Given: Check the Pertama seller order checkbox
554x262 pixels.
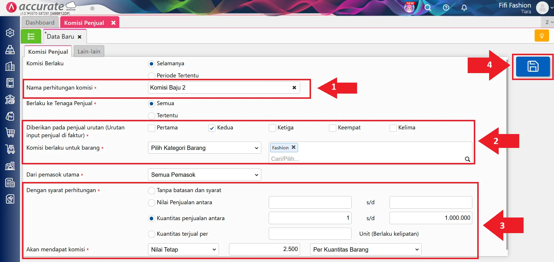Looking at the screenshot, I should (151, 128).
